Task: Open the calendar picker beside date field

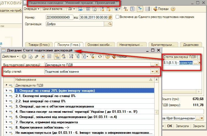Action: pos(110,17)
